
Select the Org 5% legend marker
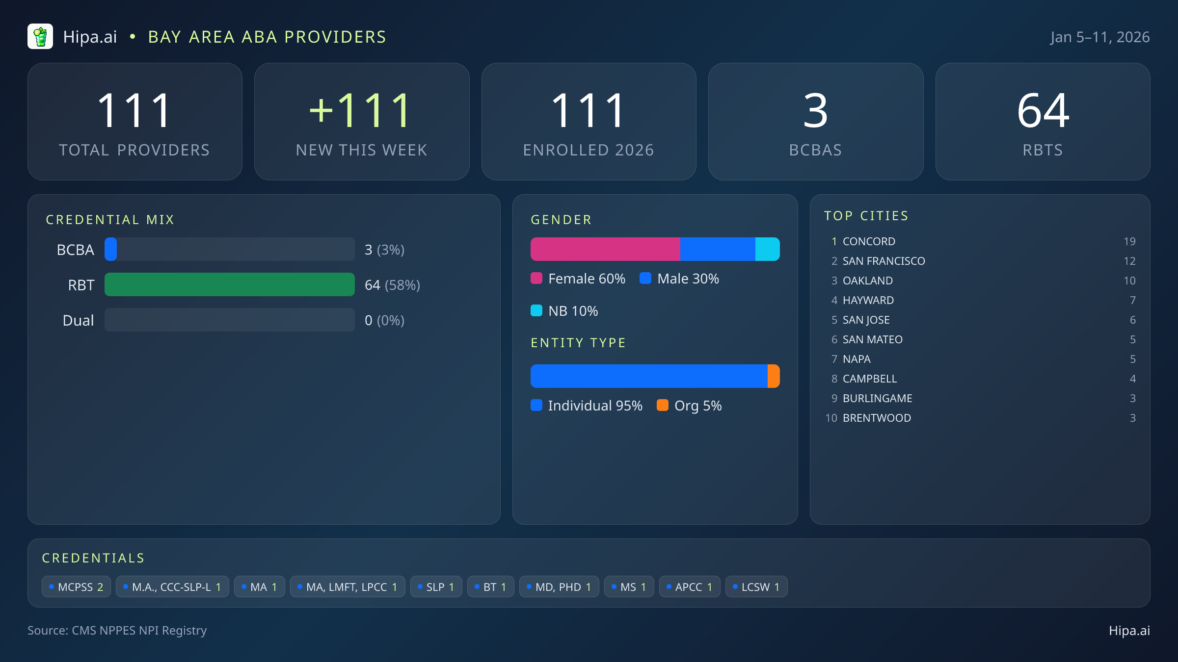(663, 406)
